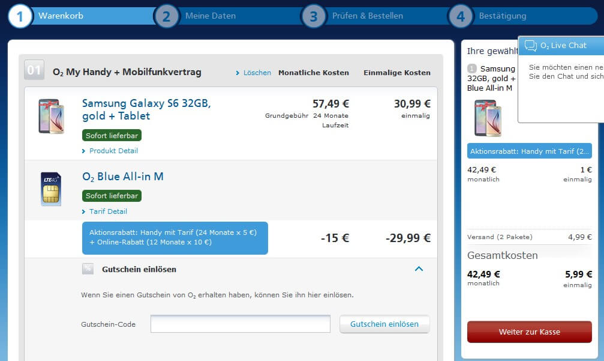Open the Meine Daten step tab
604x361 pixels.
click(210, 16)
